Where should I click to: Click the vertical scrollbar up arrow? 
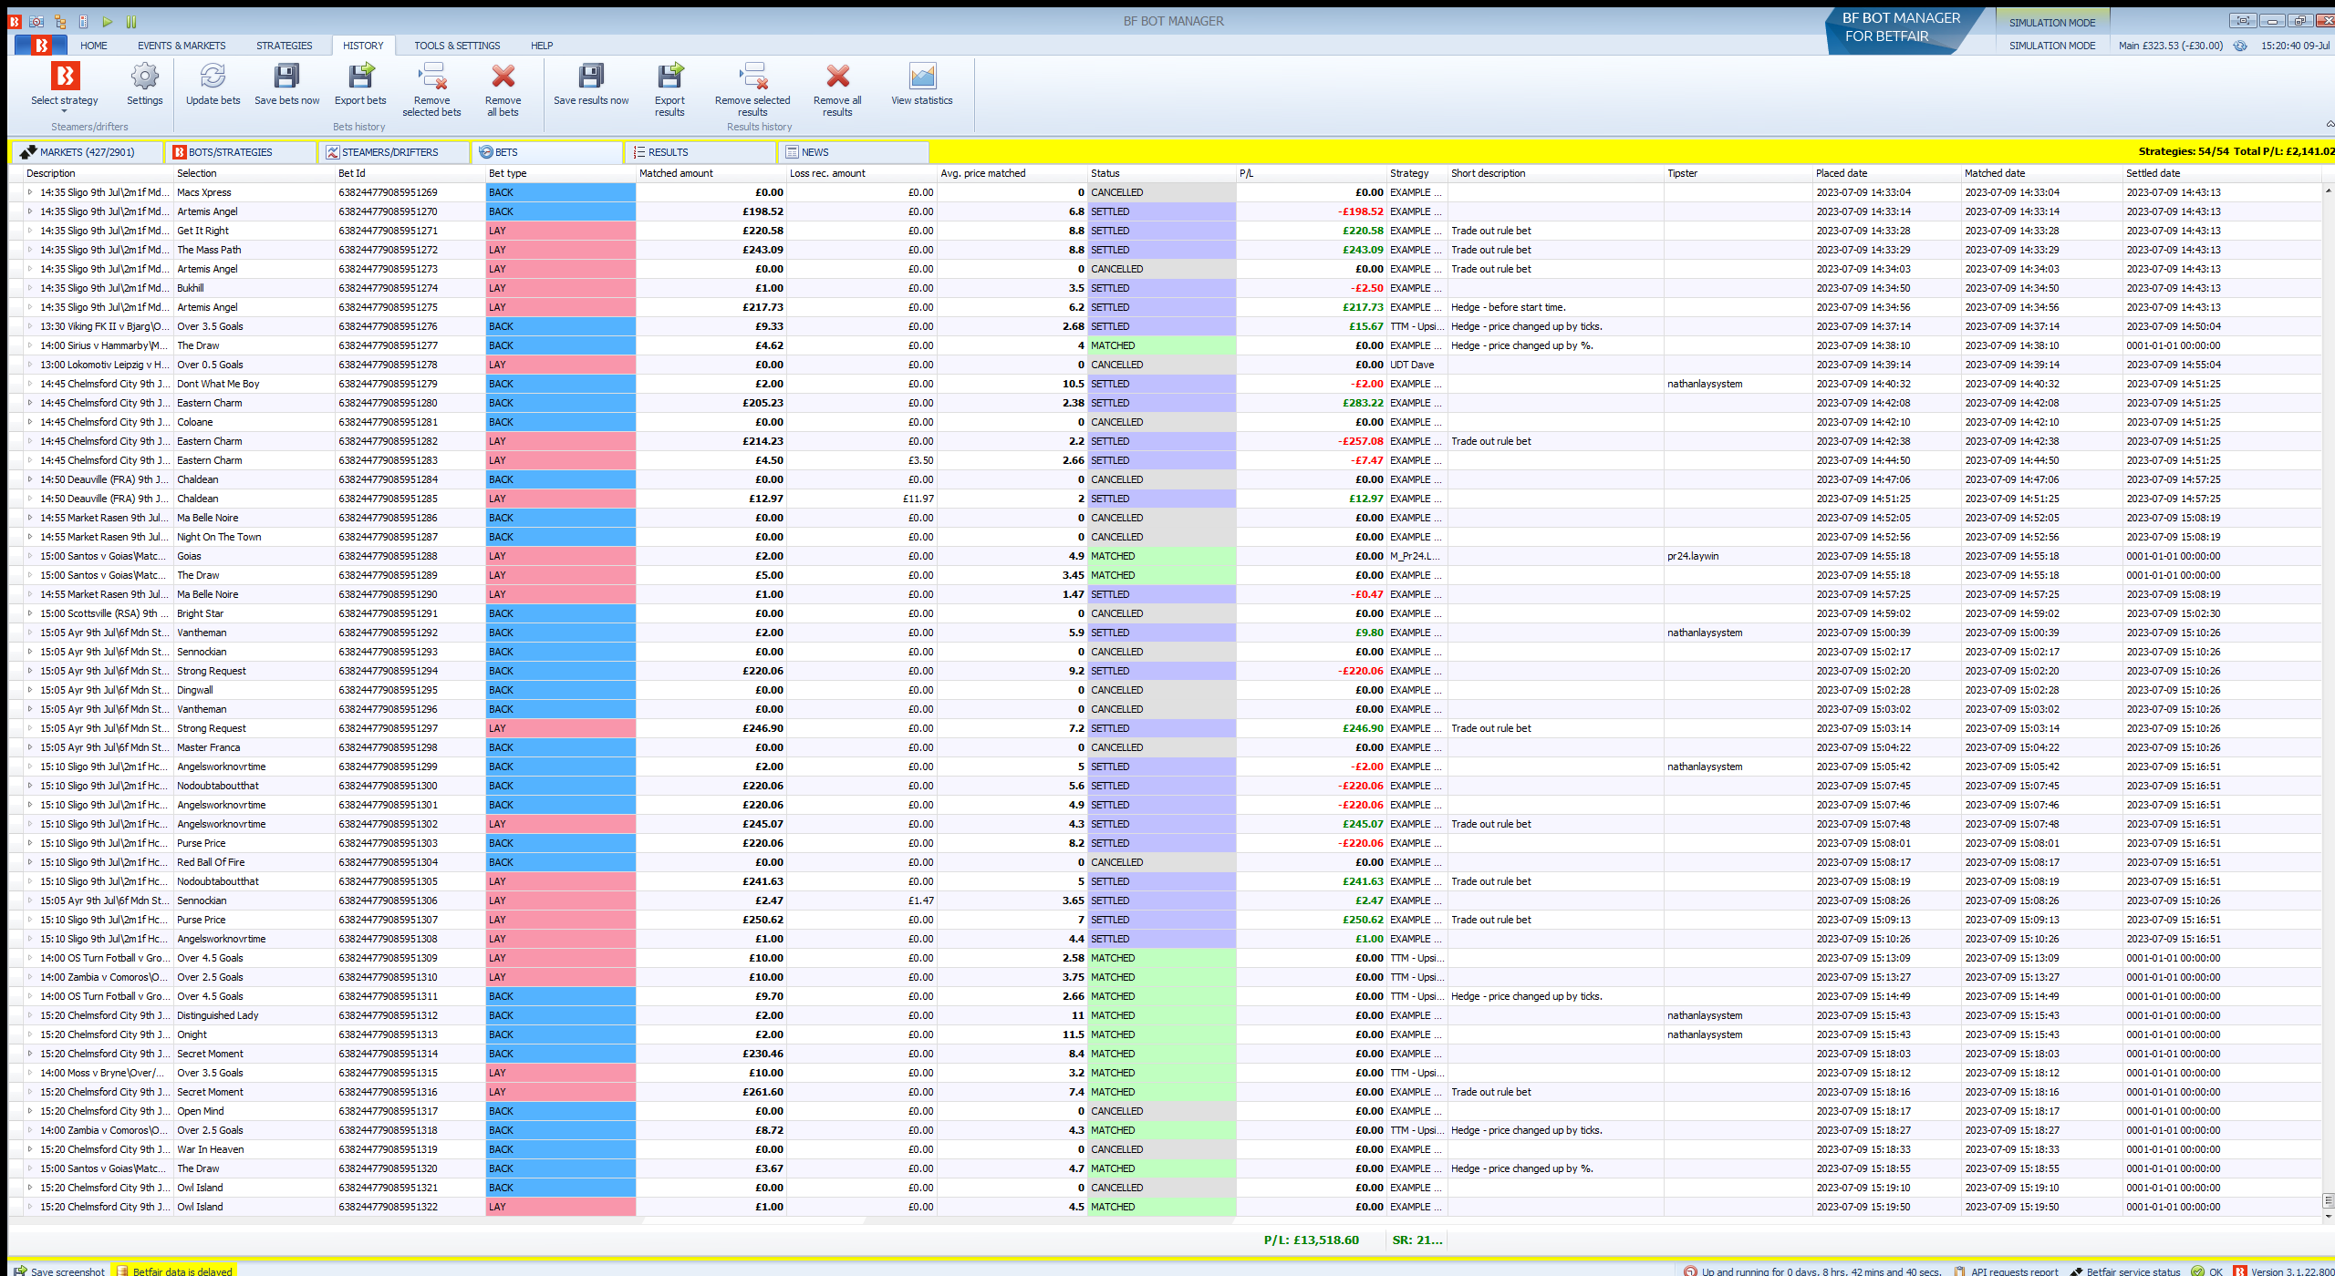click(x=2329, y=190)
